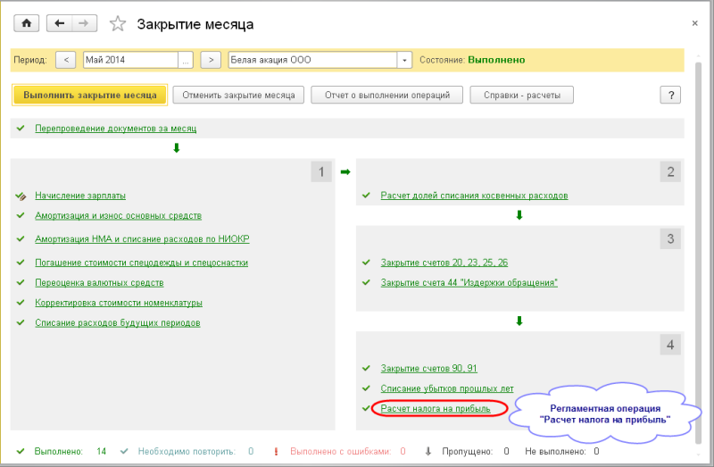Open Начисление зарплаты operation
The height and width of the screenshot is (467, 714).
pyautogui.click(x=79, y=195)
